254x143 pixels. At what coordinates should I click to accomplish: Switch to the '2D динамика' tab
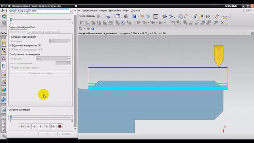click(52, 32)
